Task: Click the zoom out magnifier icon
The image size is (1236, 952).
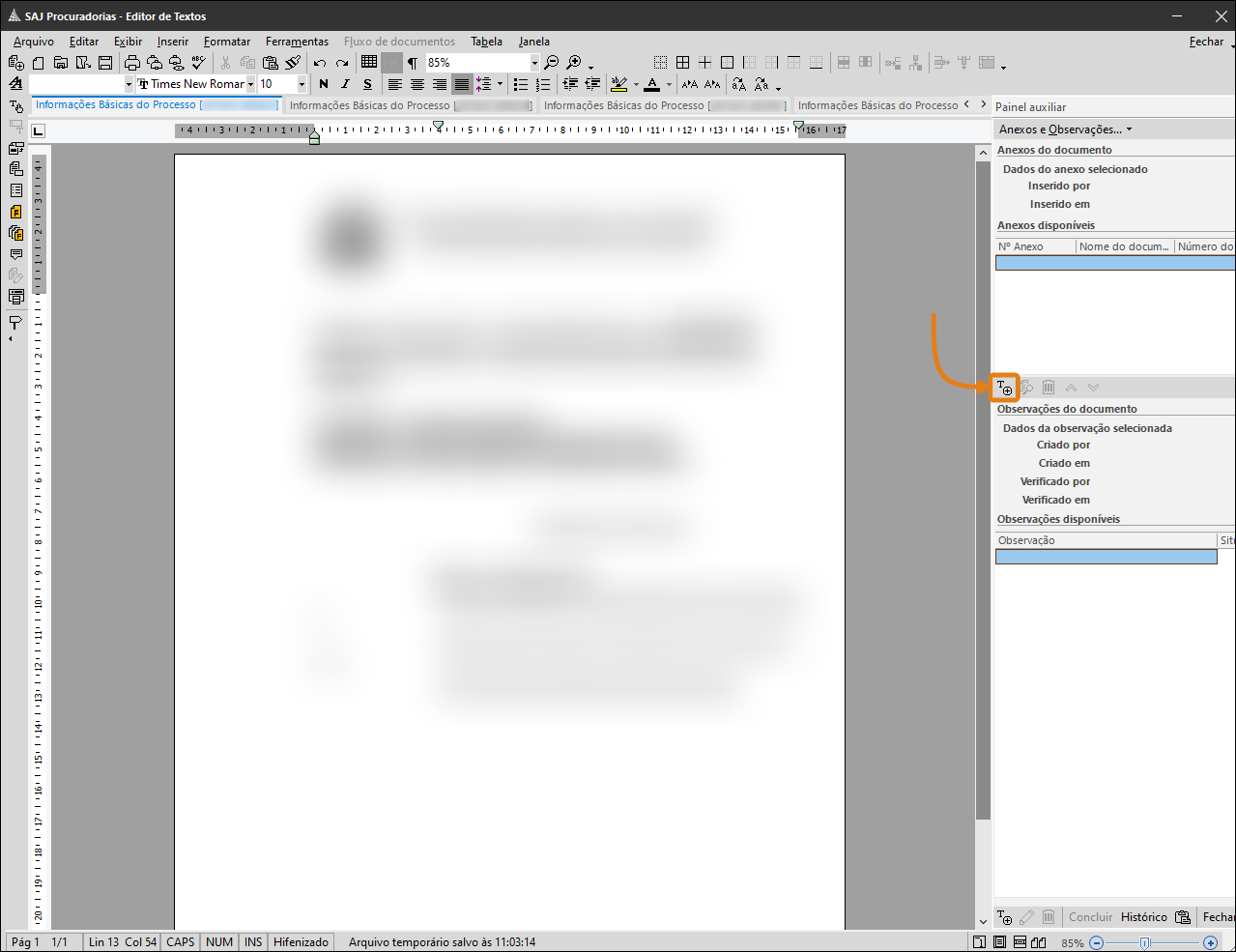Action: click(551, 63)
